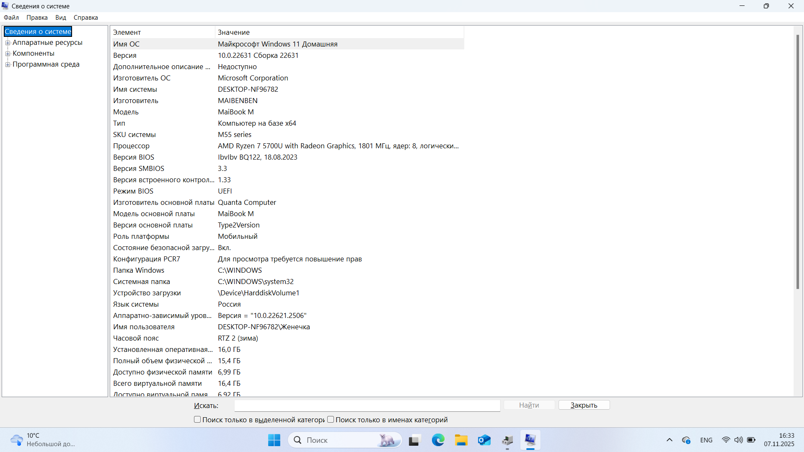This screenshot has width=804, height=452.
Task: Click the Значение column header
Action: (x=339, y=32)
